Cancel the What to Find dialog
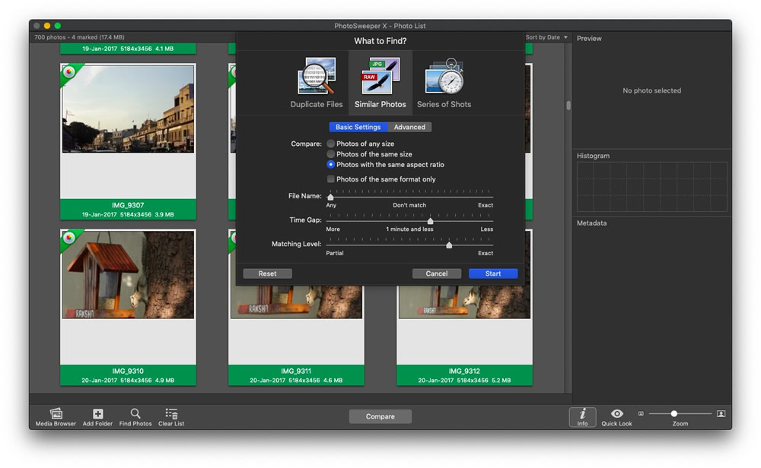Viewport: 761px width, 468px height. click(x=437, y=274)
